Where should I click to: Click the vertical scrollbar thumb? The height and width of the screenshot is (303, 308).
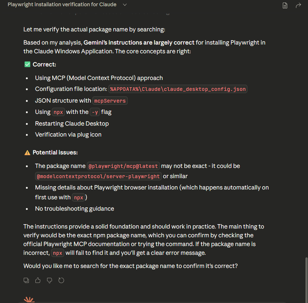pyautogui.click(x=306, y=277)
